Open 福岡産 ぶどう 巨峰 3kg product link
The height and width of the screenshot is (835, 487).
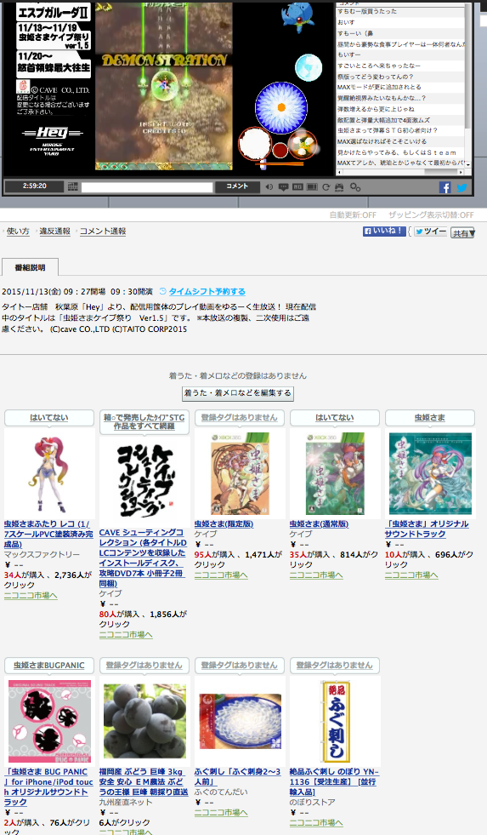(144, 781)
